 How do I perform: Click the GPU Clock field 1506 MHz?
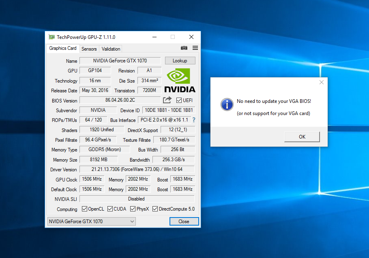coord(92,179)
